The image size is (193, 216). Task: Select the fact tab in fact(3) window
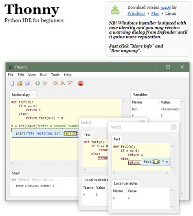click(88, 134)
